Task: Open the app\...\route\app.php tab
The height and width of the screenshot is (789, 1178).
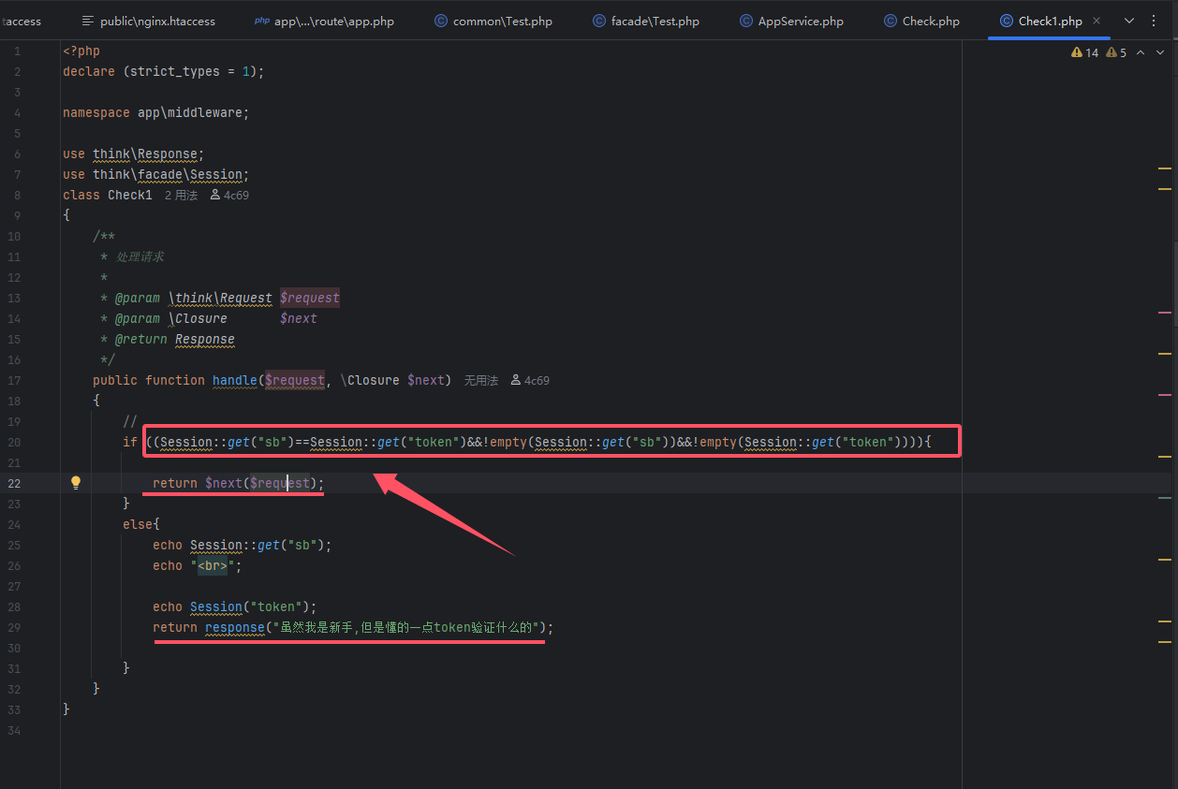Action: (324, 21)
